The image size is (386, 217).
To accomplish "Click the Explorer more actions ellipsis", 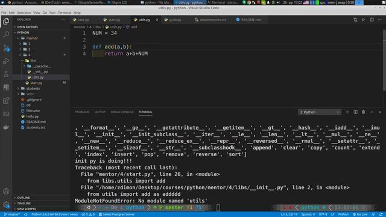I will (63, 19).
